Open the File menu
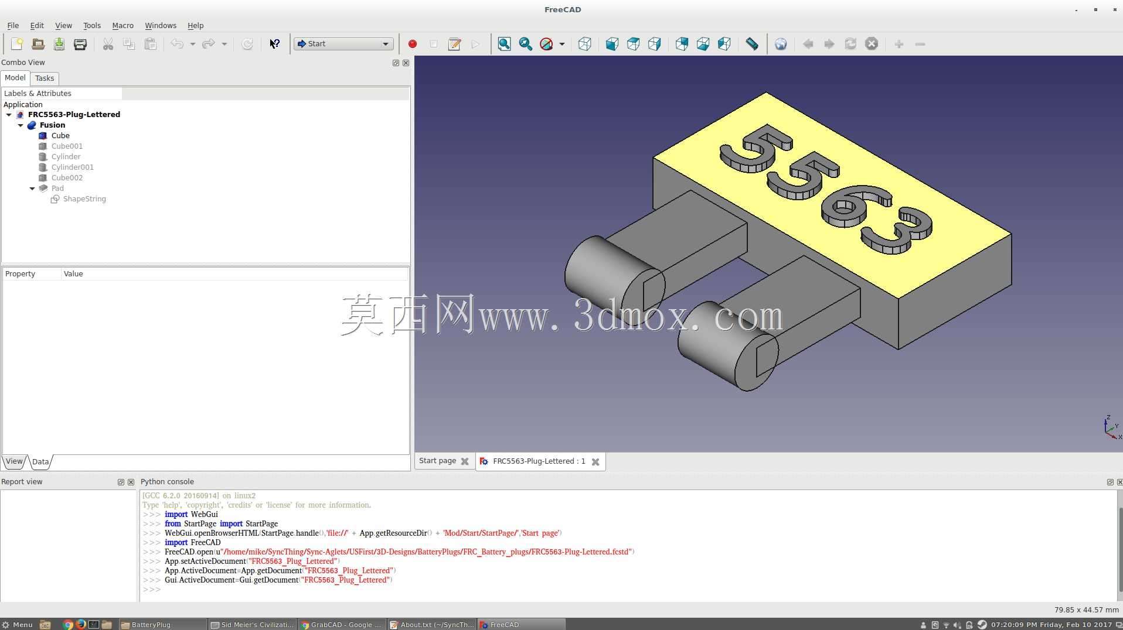The height and width of the screenshot is (630, 1123). click(x=13, y=26)
